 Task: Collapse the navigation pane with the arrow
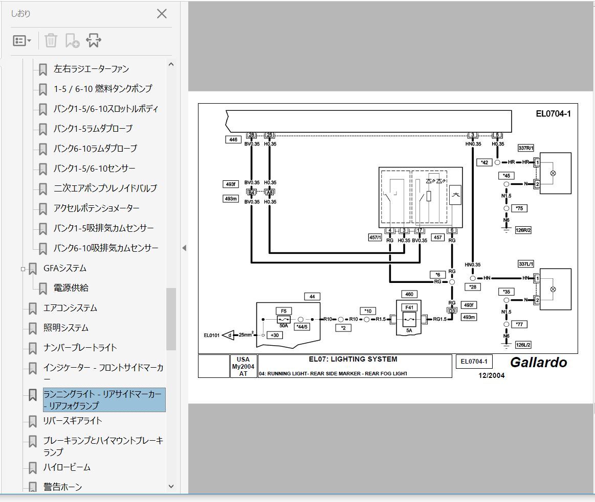(x=184, y=248)
